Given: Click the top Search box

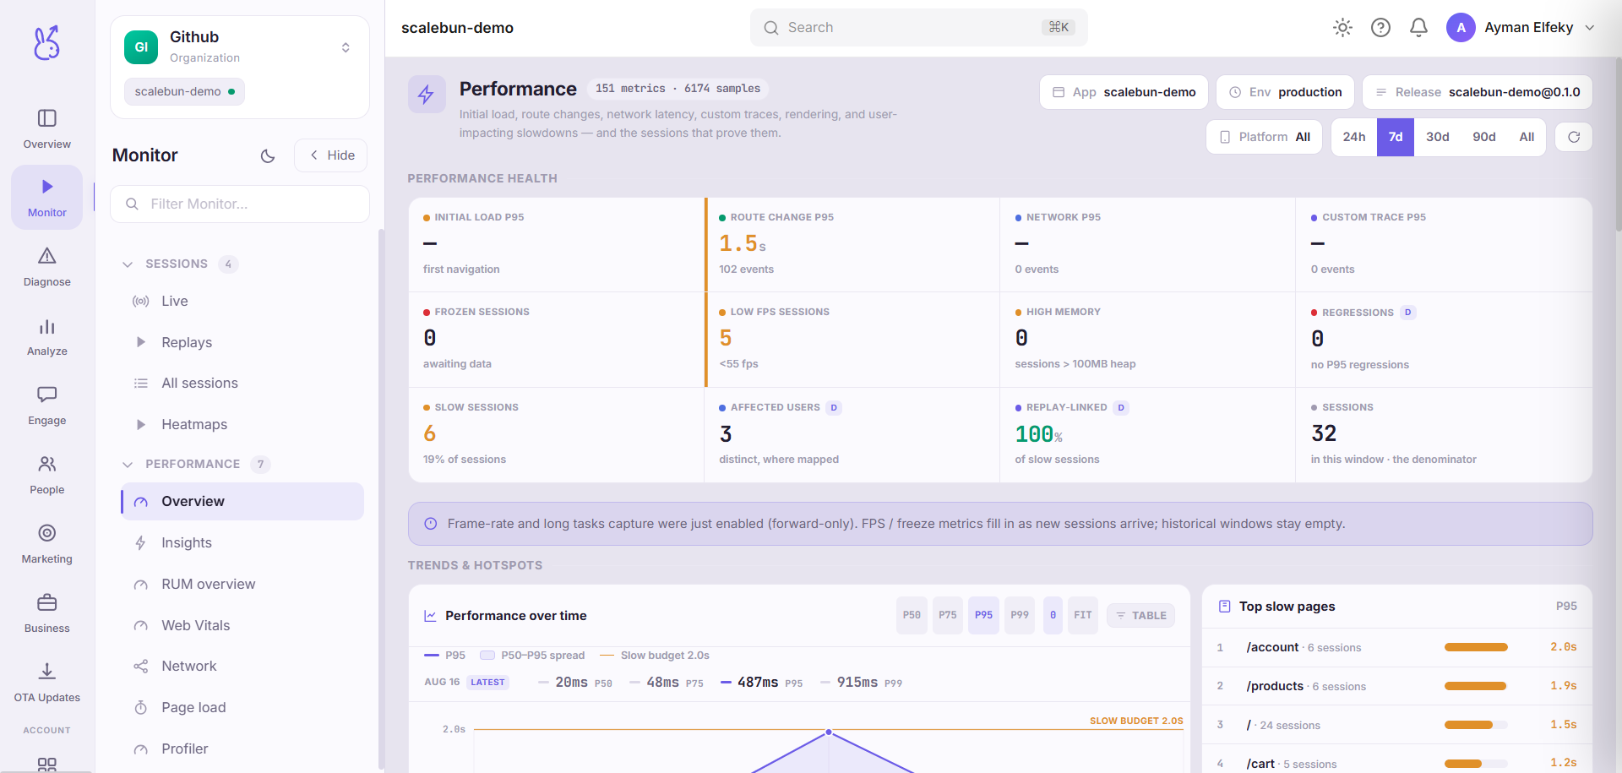Looking at the screenshot, I should (918, 28).
